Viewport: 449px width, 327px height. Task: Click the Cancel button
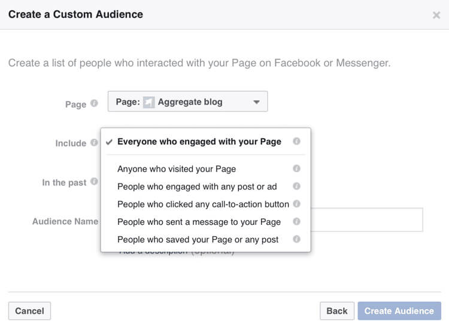29,311
